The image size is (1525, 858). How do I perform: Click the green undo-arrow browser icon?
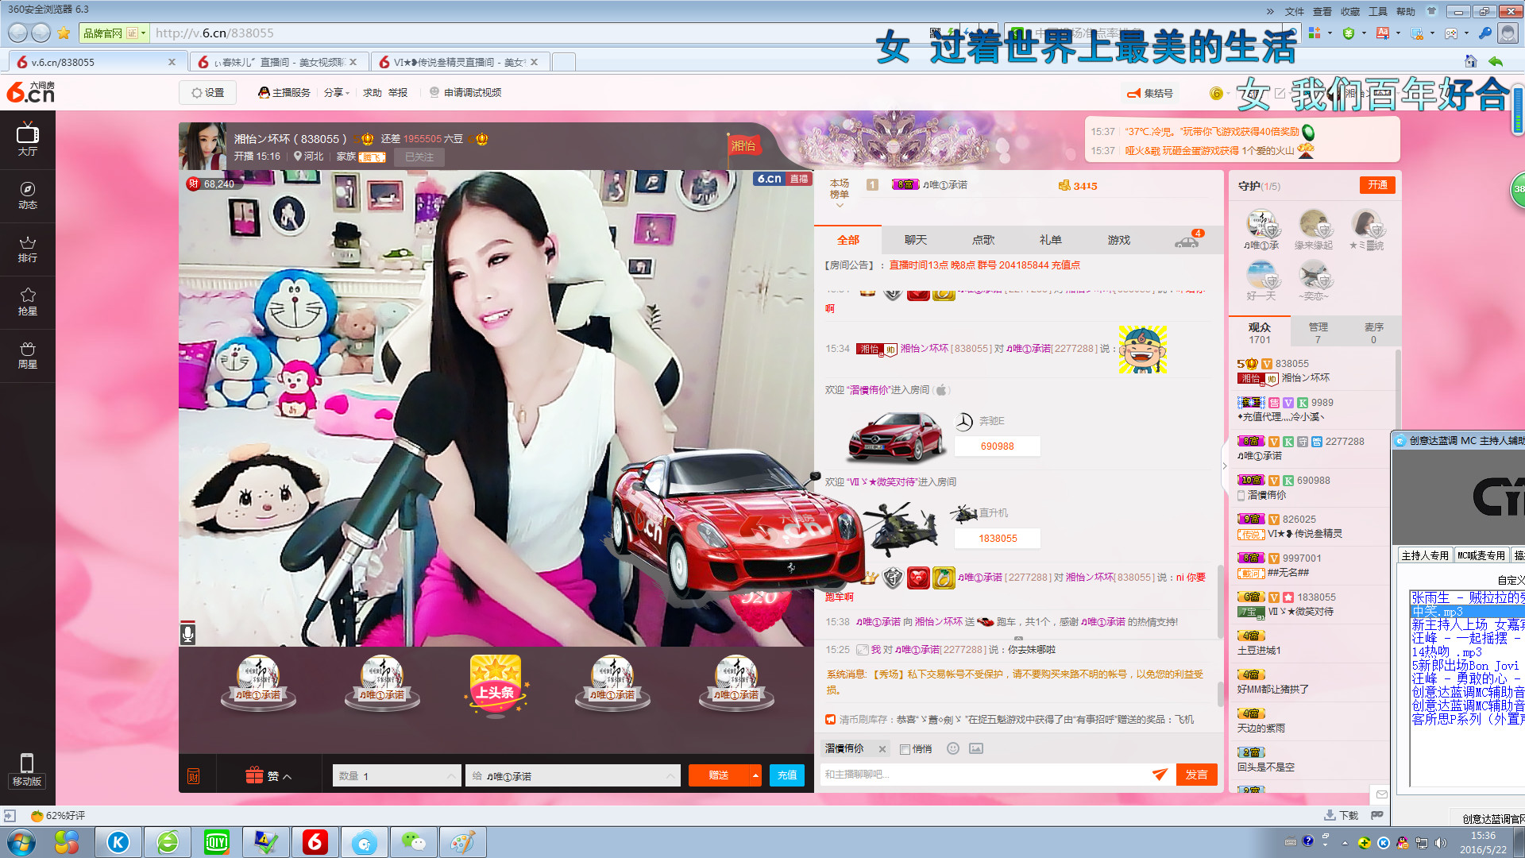click(x=1496, y=61)
